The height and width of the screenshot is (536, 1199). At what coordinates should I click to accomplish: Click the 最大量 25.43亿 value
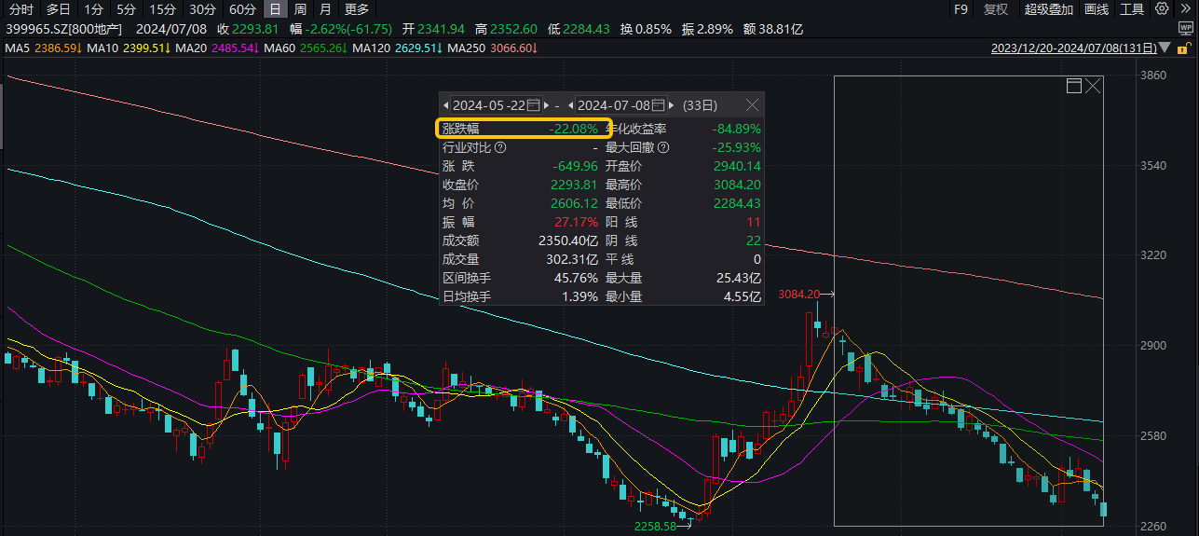coord(739,278)
